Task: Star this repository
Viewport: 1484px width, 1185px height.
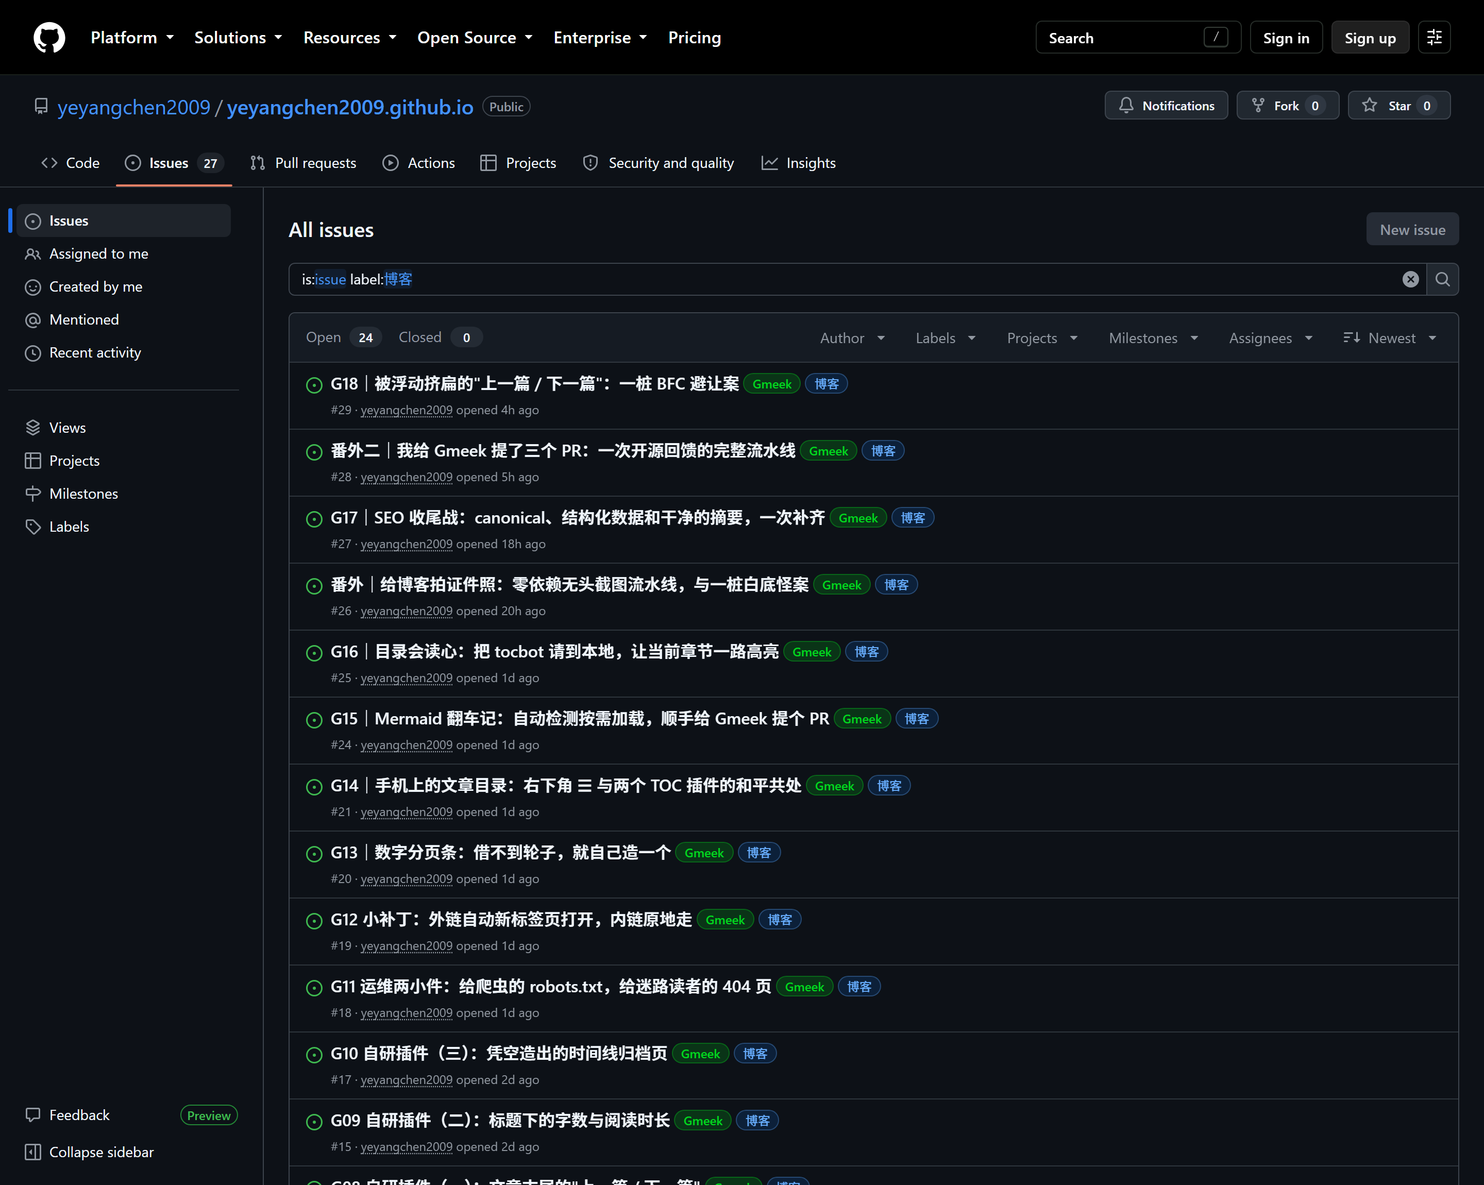Action: [1398, 105]
